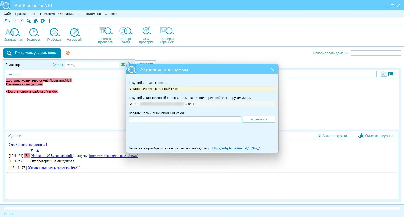Click the info 'i' toolbar icon
This screenshot has width=404, height=217.
click(49, 21)
